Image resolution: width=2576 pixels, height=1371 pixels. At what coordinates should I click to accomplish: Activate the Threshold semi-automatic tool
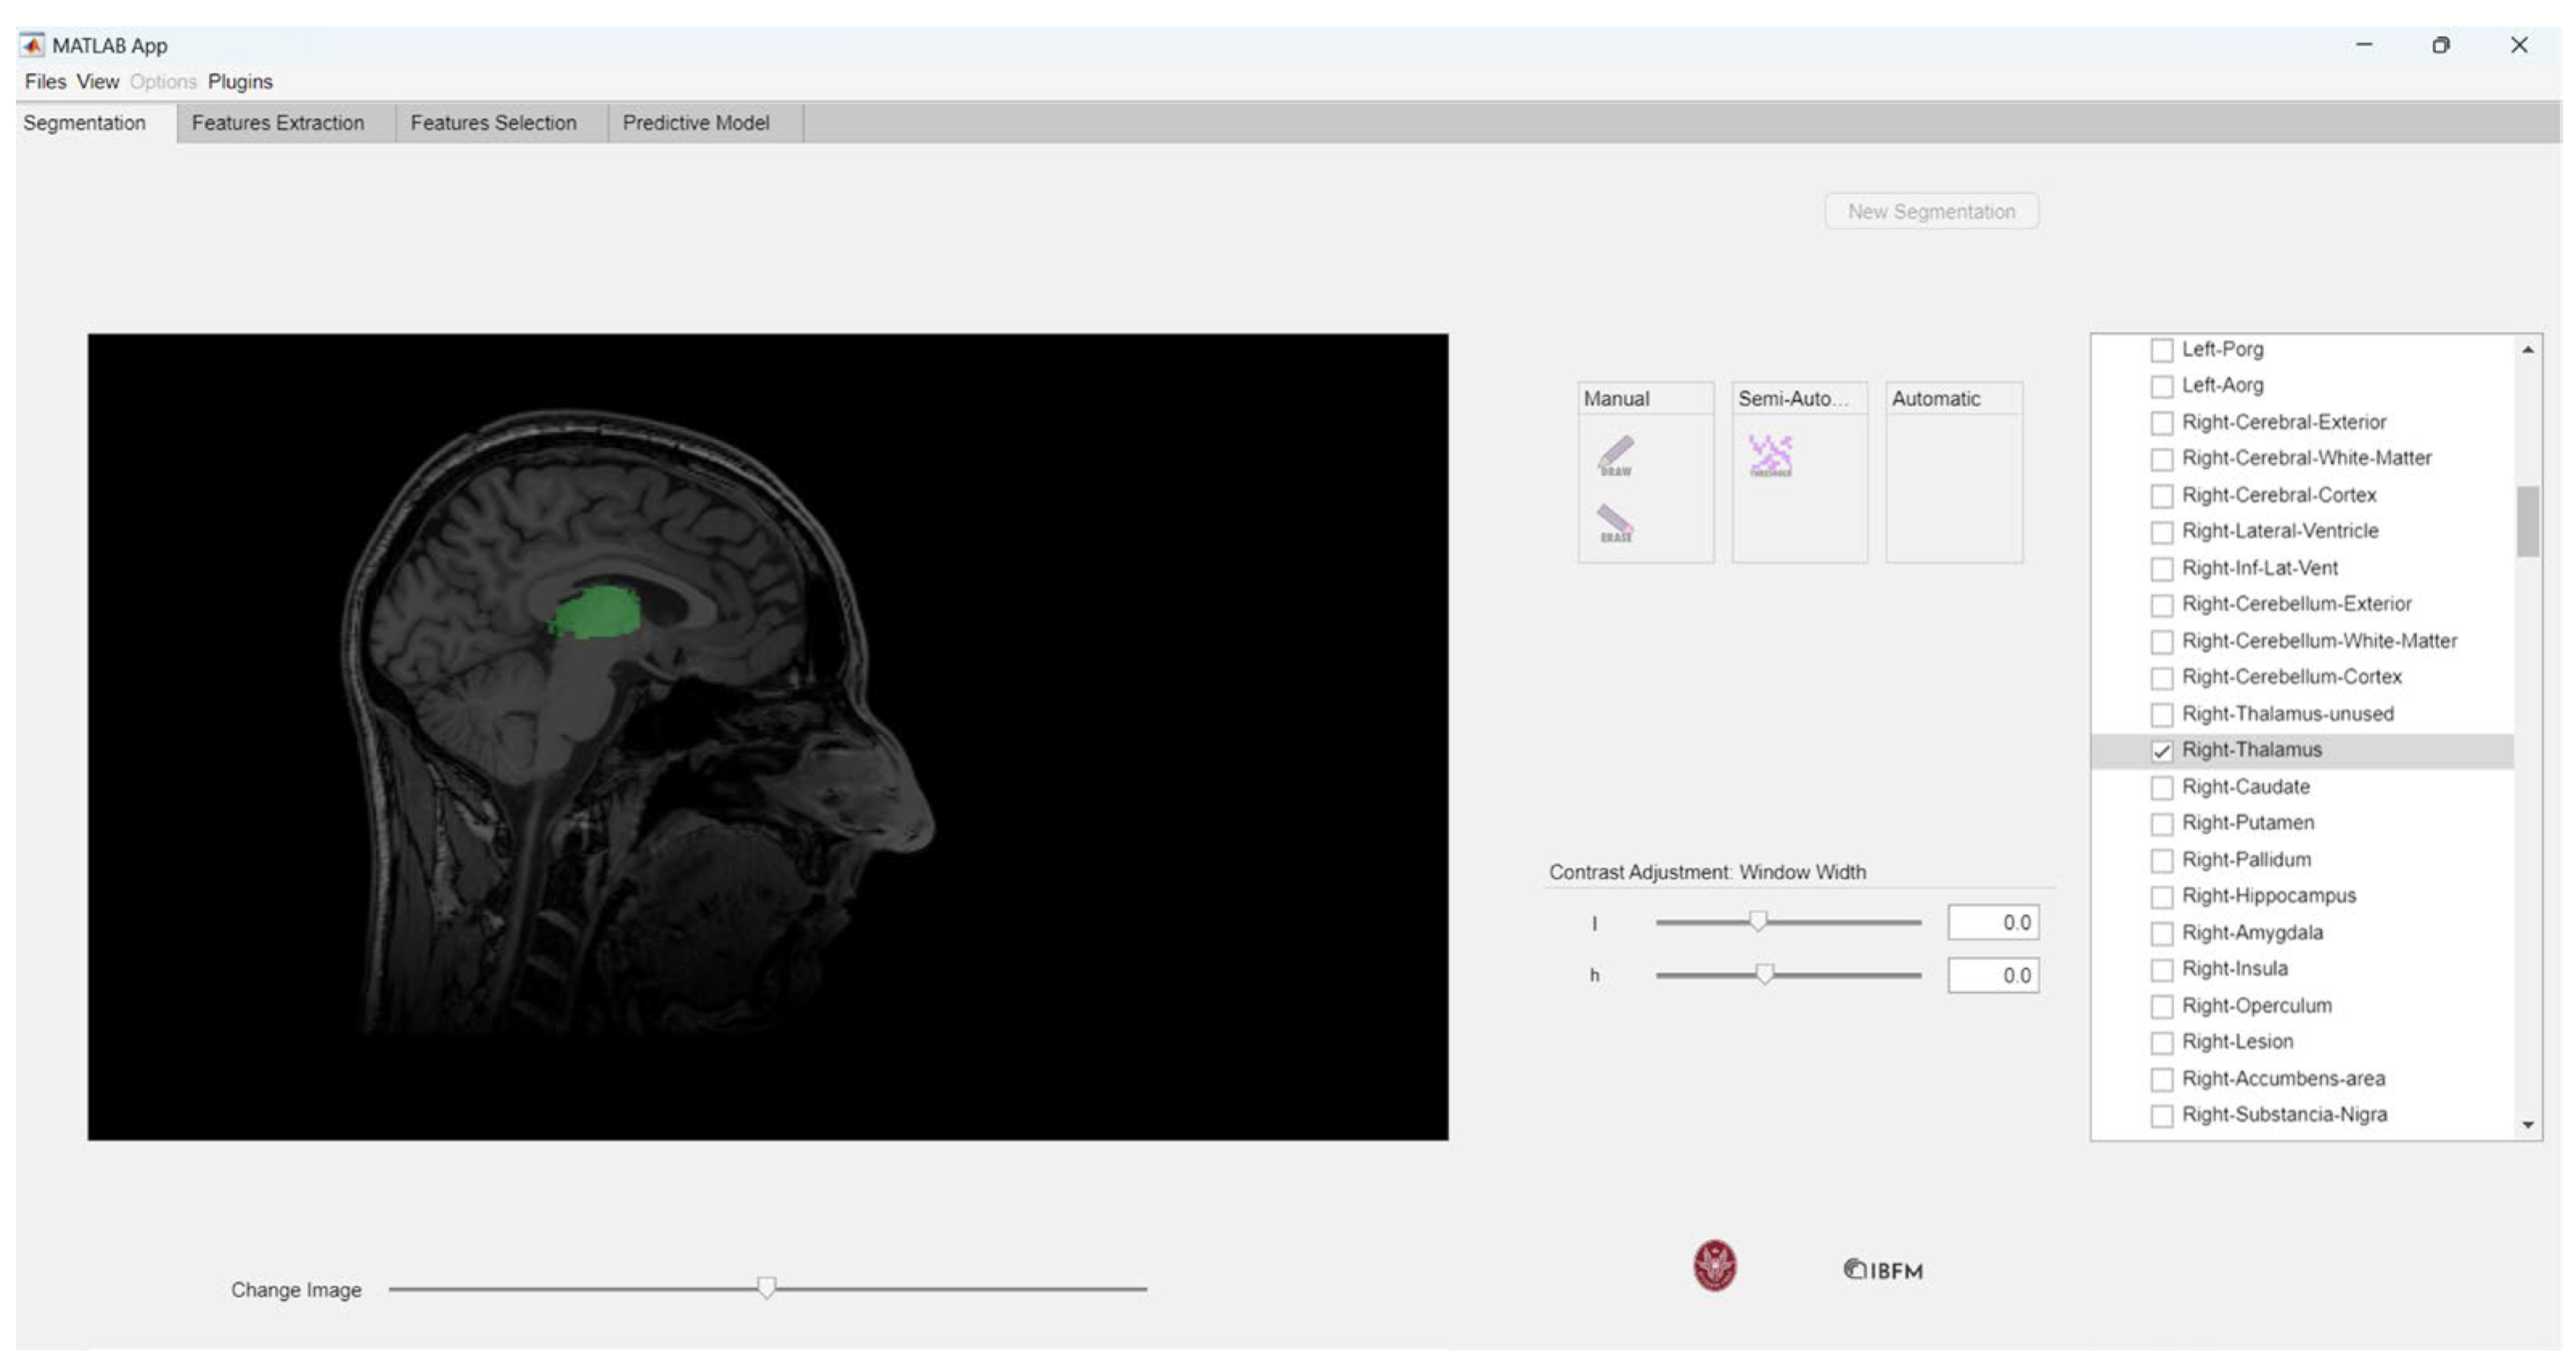coord(1770,455)
